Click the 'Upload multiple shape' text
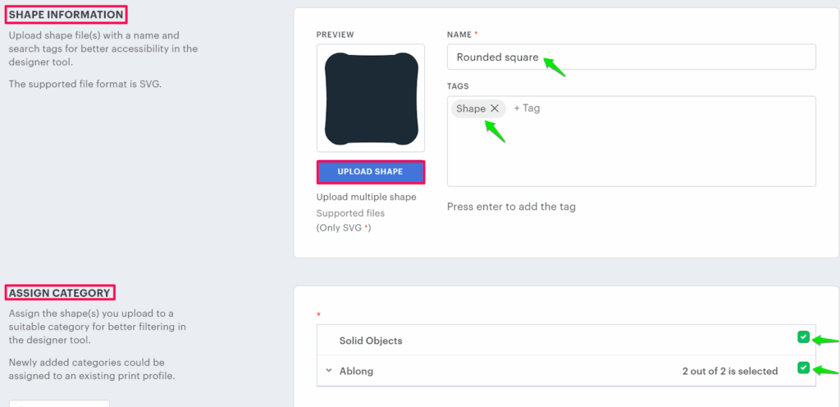This screenshot has width=840, height=407. click(366, 197)
